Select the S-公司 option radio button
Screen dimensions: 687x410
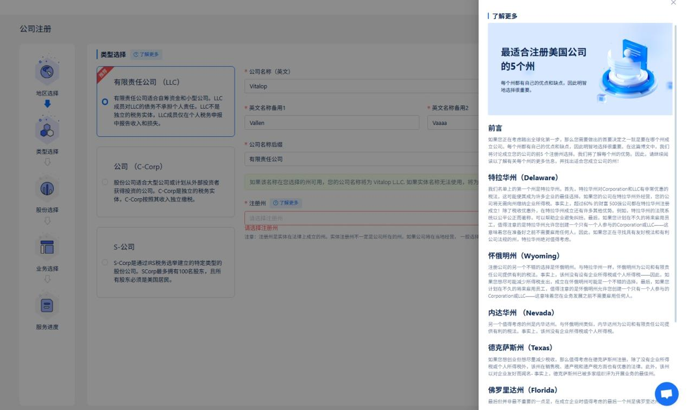(x=105, y=262)
